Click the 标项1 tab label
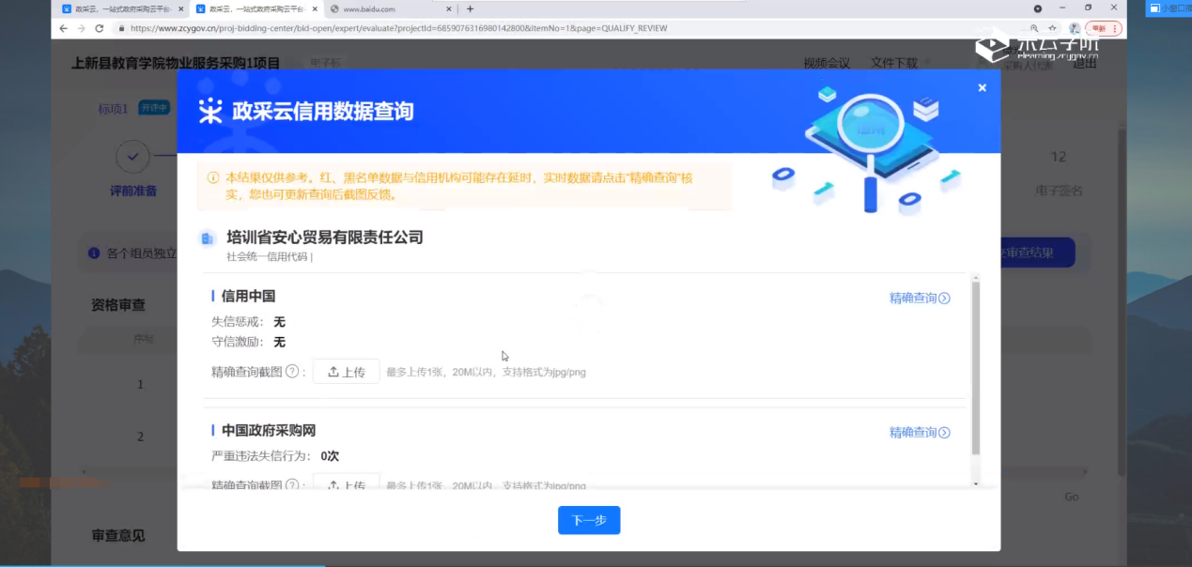This screenshot has width=1192, height=567. coord(113,108)
